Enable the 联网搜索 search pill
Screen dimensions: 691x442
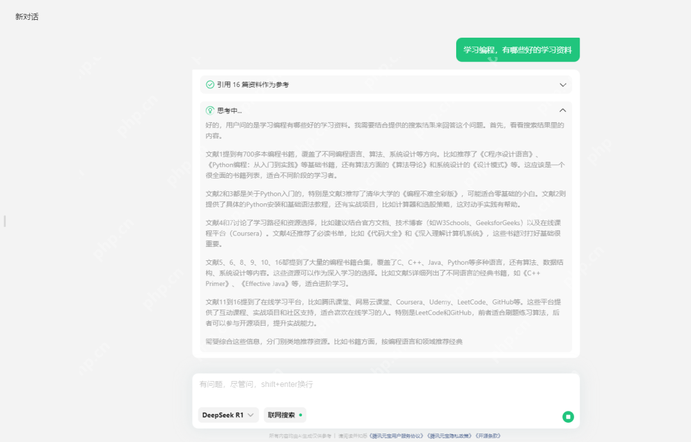coord(285,414)
